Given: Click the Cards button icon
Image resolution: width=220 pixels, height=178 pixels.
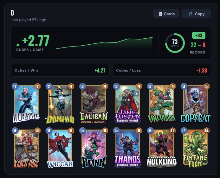Looking at the screenshot, I should click(x=160, y=14).
